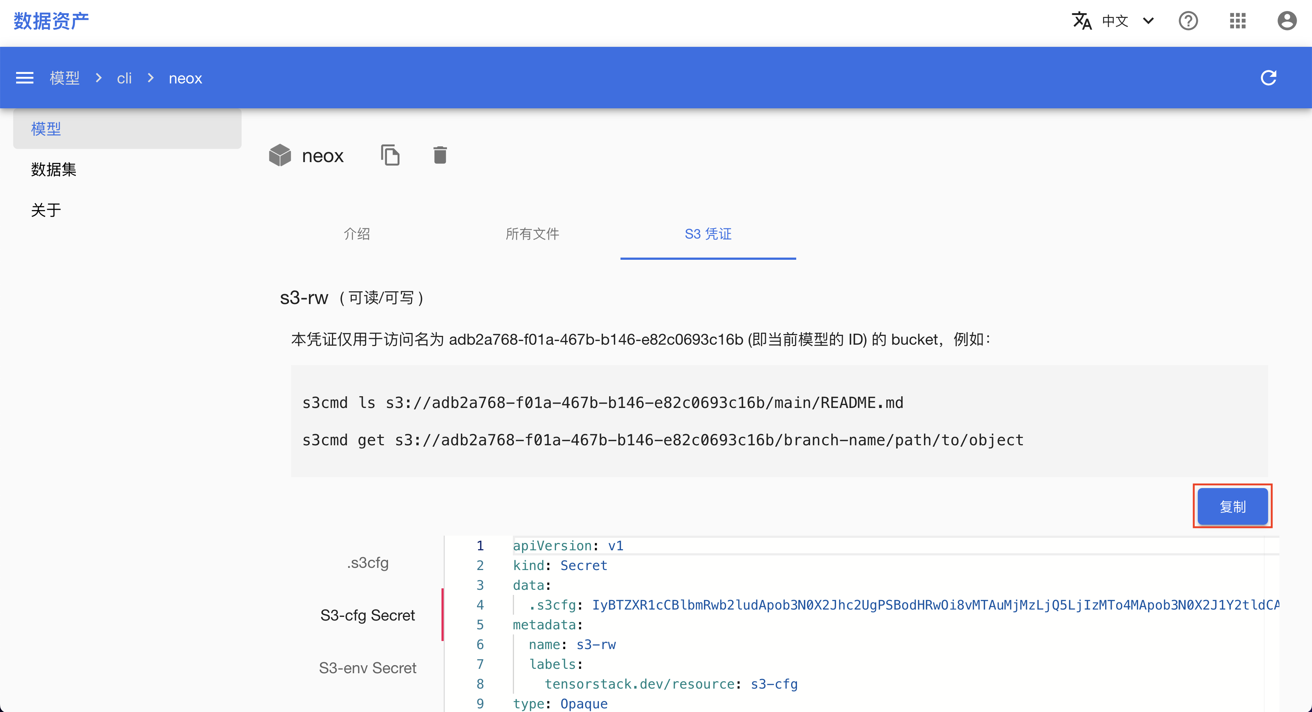Click the tensorstack.dev/resource label line
Viewport: 1312px width, 712px height.
pyautogui.click(x=671, y=684)
